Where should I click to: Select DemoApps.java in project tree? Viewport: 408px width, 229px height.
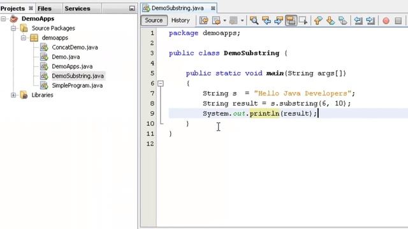[72, 66]
